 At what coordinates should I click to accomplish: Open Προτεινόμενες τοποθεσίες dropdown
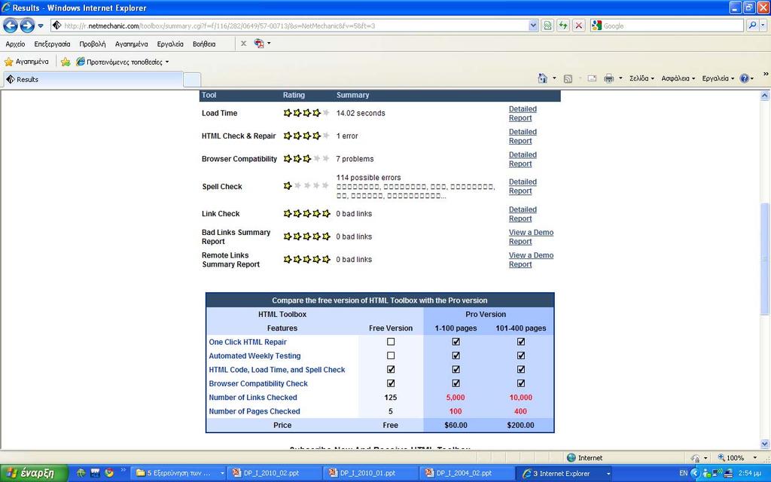tap(123, 62)
